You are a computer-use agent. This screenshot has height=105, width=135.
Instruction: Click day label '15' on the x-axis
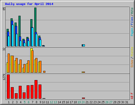pos(63,102)
